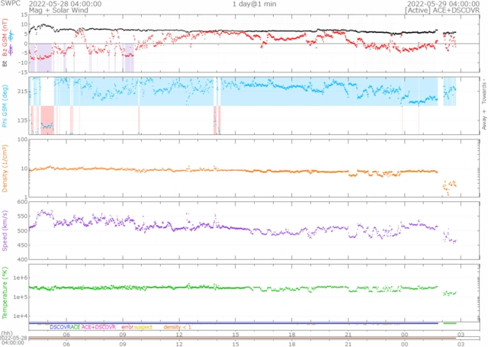Image resolution: width=488 pixels, height=347 pixels.
Task: Click the 21 hour tick on time axis
Action: [348, 334]
